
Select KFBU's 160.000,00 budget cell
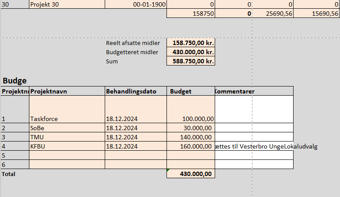pyautogui.click(x=191, y=146)
